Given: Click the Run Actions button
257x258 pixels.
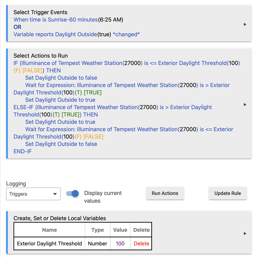Looking at the screenshot, I should [165, 193].
